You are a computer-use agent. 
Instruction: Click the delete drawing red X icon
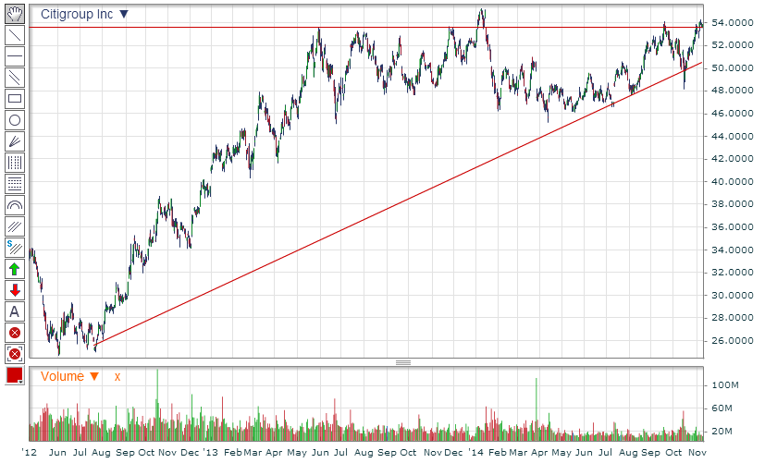click(x=15, y=333)
